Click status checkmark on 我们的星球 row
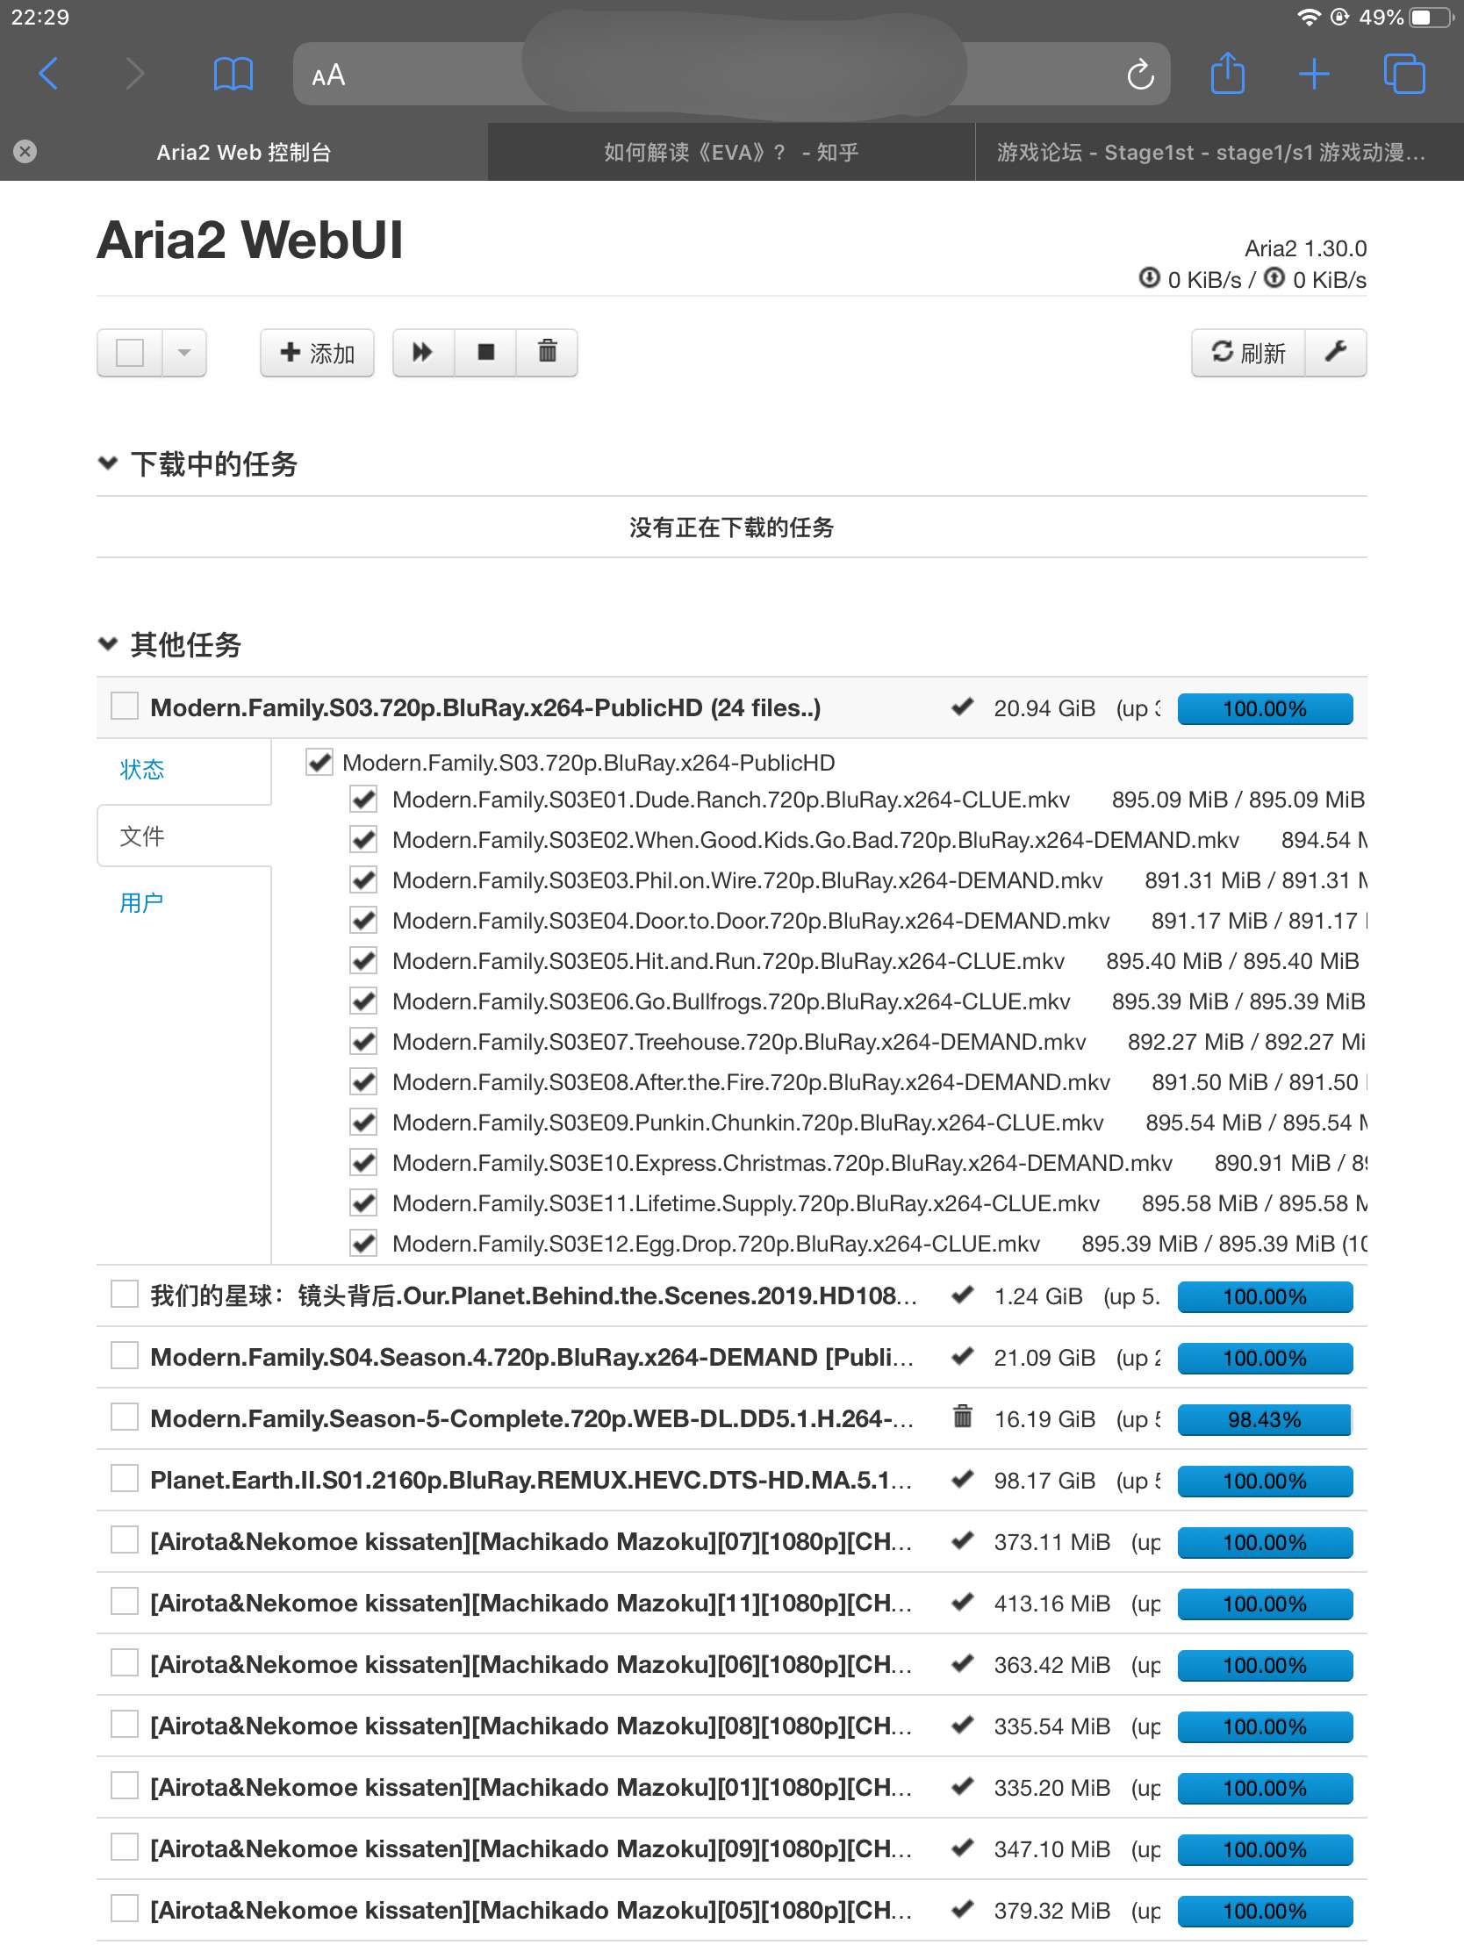 [x=963, y=1295]
